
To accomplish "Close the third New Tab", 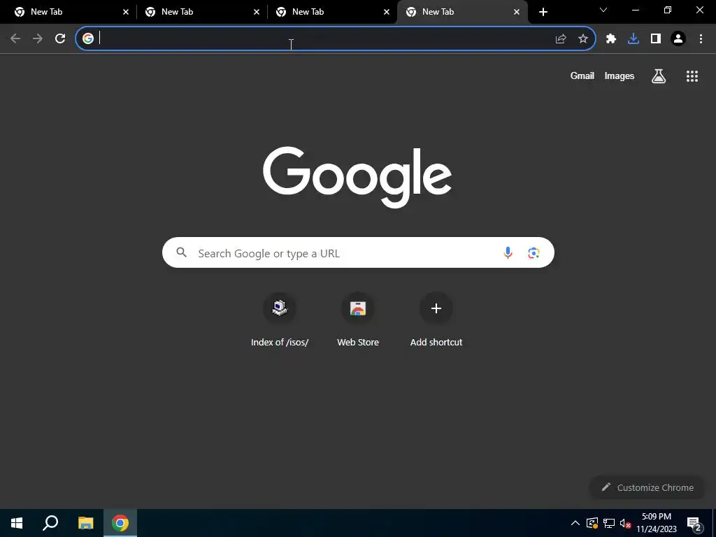I will (386, 12).
